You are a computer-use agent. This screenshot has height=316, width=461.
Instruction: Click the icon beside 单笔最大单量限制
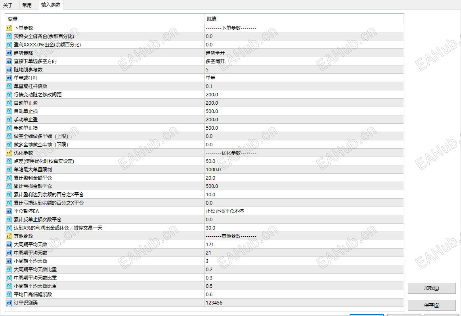click(9, 170)
